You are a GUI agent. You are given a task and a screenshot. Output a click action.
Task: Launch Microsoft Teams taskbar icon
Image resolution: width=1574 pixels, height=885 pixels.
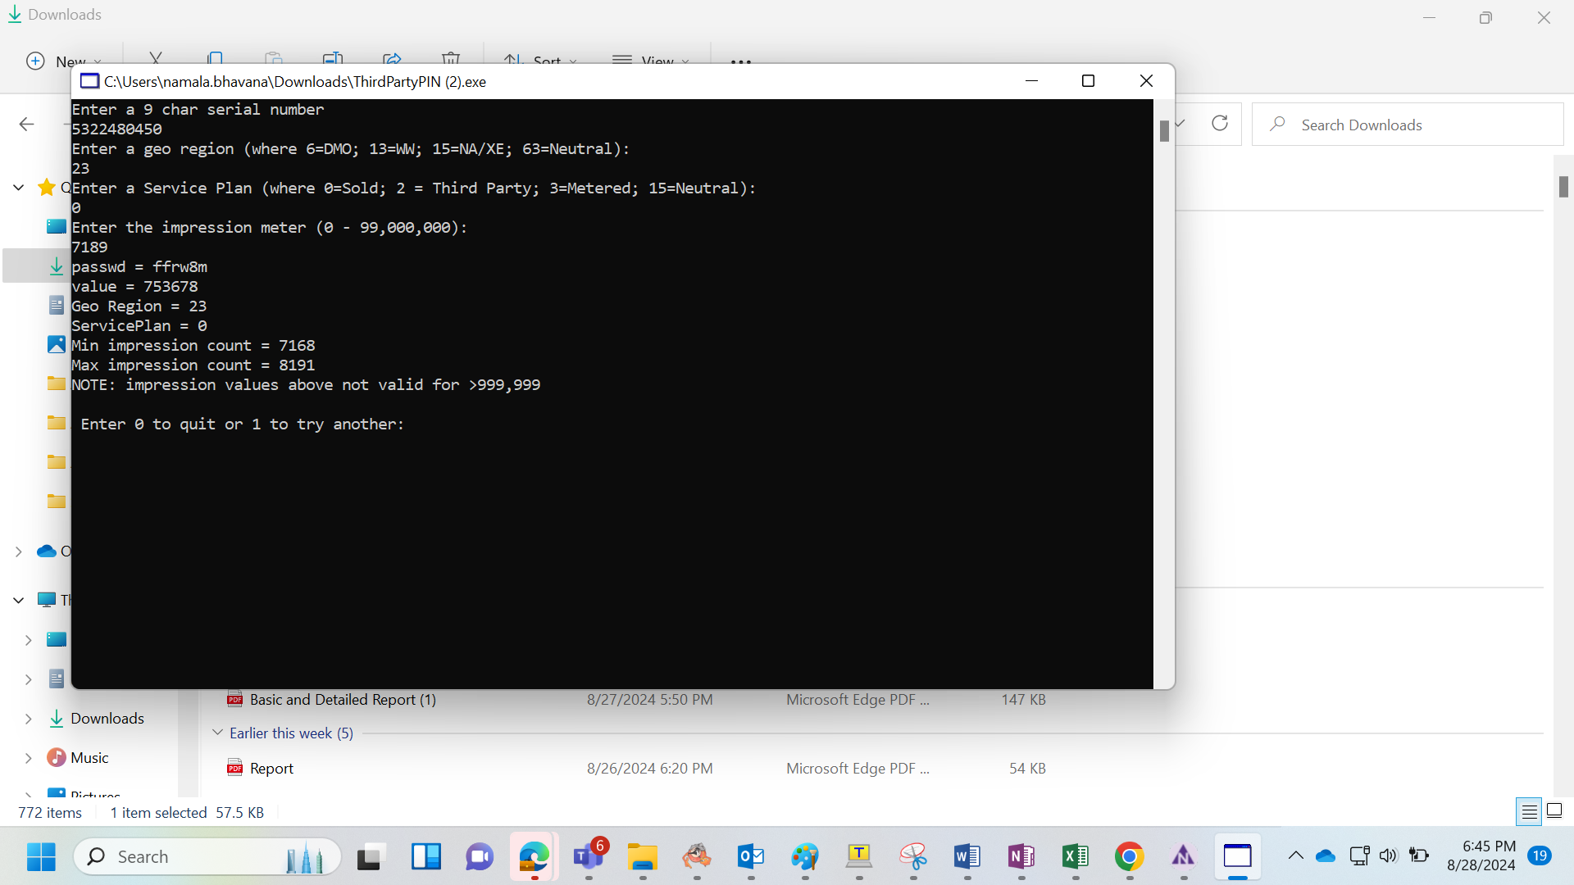click(x=589, y=857)
